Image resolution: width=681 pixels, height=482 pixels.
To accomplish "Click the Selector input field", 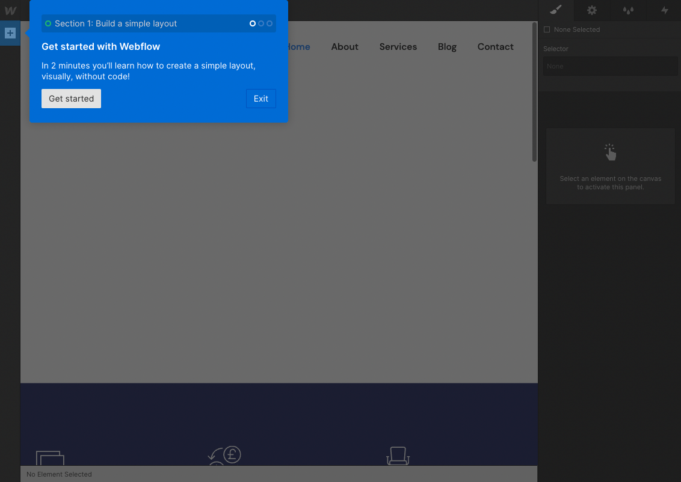I will (x=610, y=66).
